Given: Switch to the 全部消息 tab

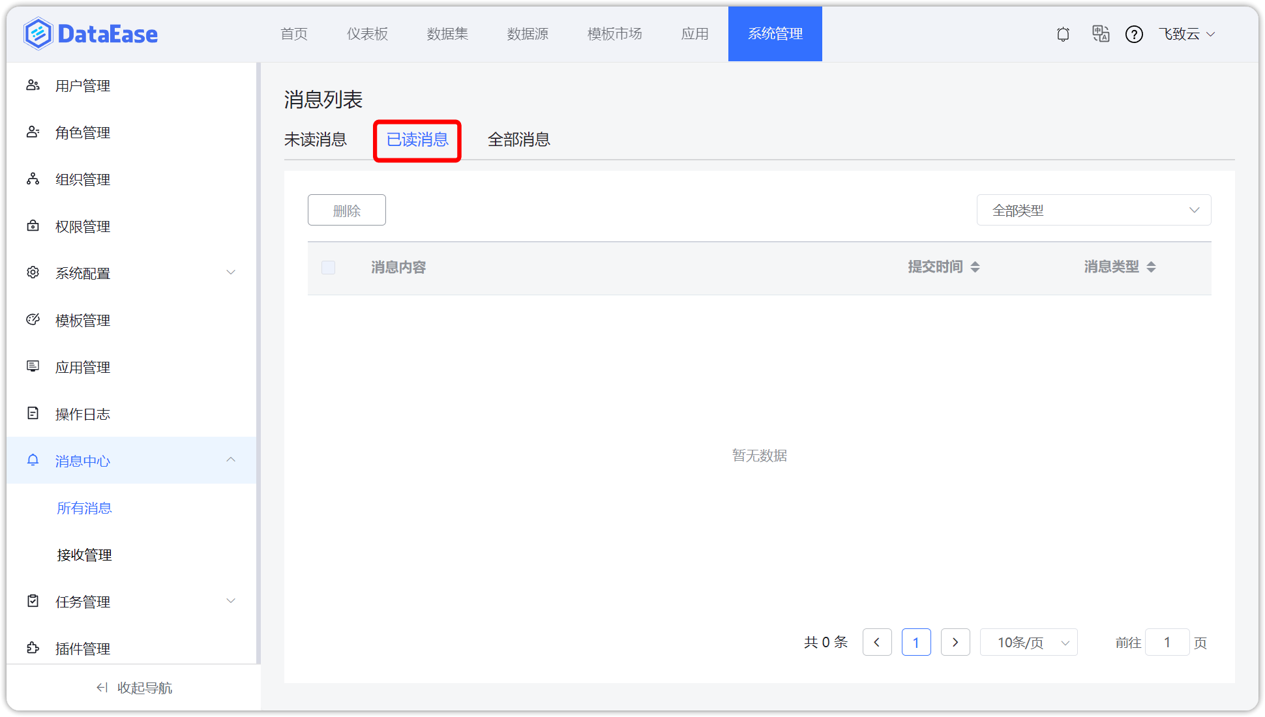Looking at the screenshot, I should (519, 139).
